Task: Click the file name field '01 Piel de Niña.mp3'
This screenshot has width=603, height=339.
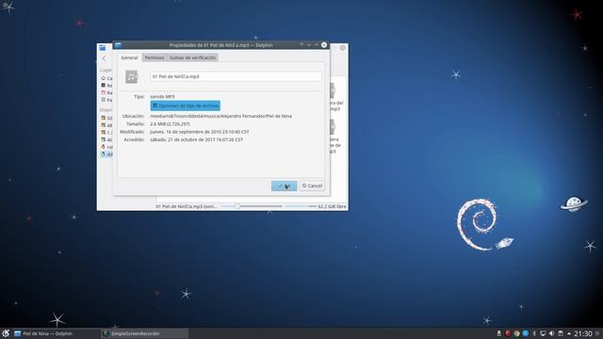Action: pyautogui.click(x=236, y=76)
